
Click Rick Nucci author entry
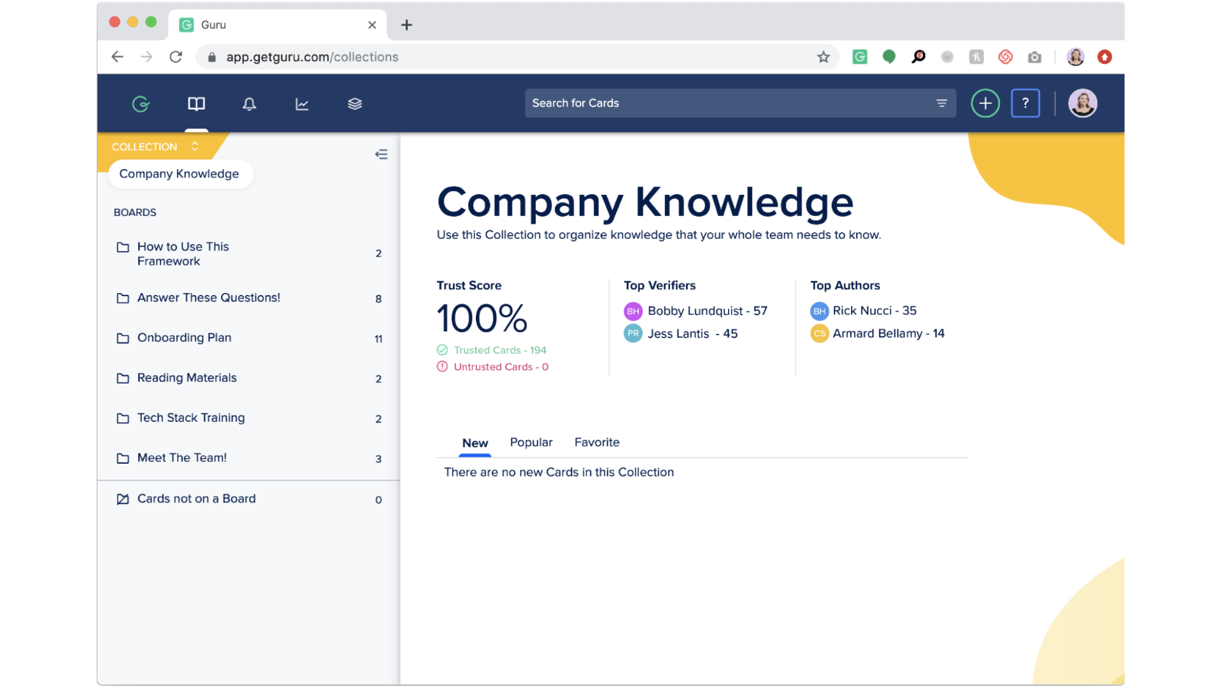click(x=863, y=311)
